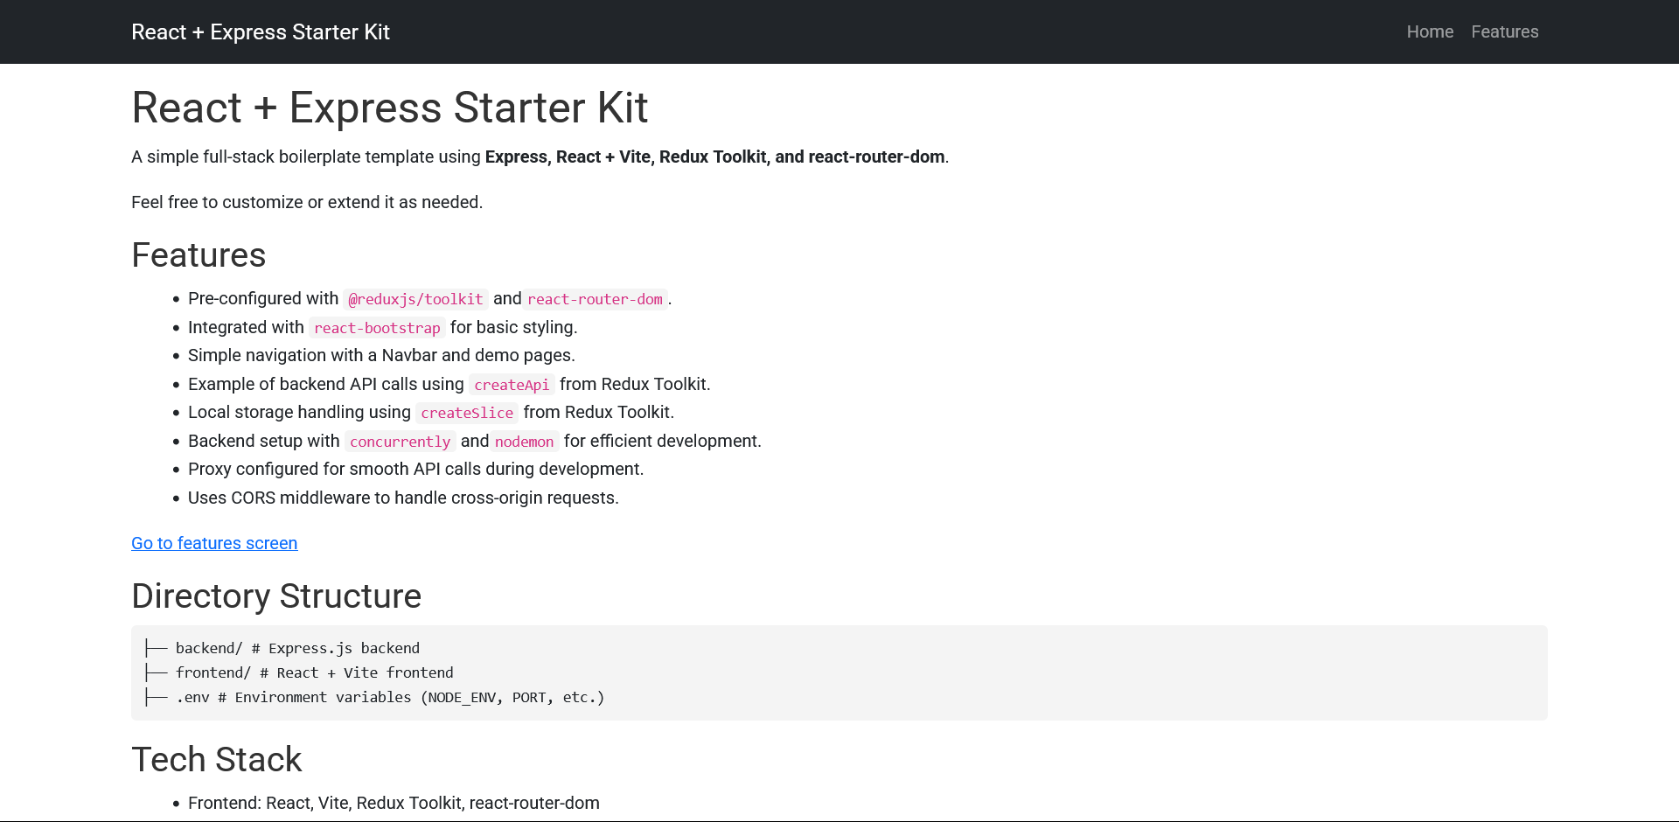Image resolution: width=1679 pixels, height=822 pixels.
Task: Click the Directory Structure heading
Action: (276, 596)
